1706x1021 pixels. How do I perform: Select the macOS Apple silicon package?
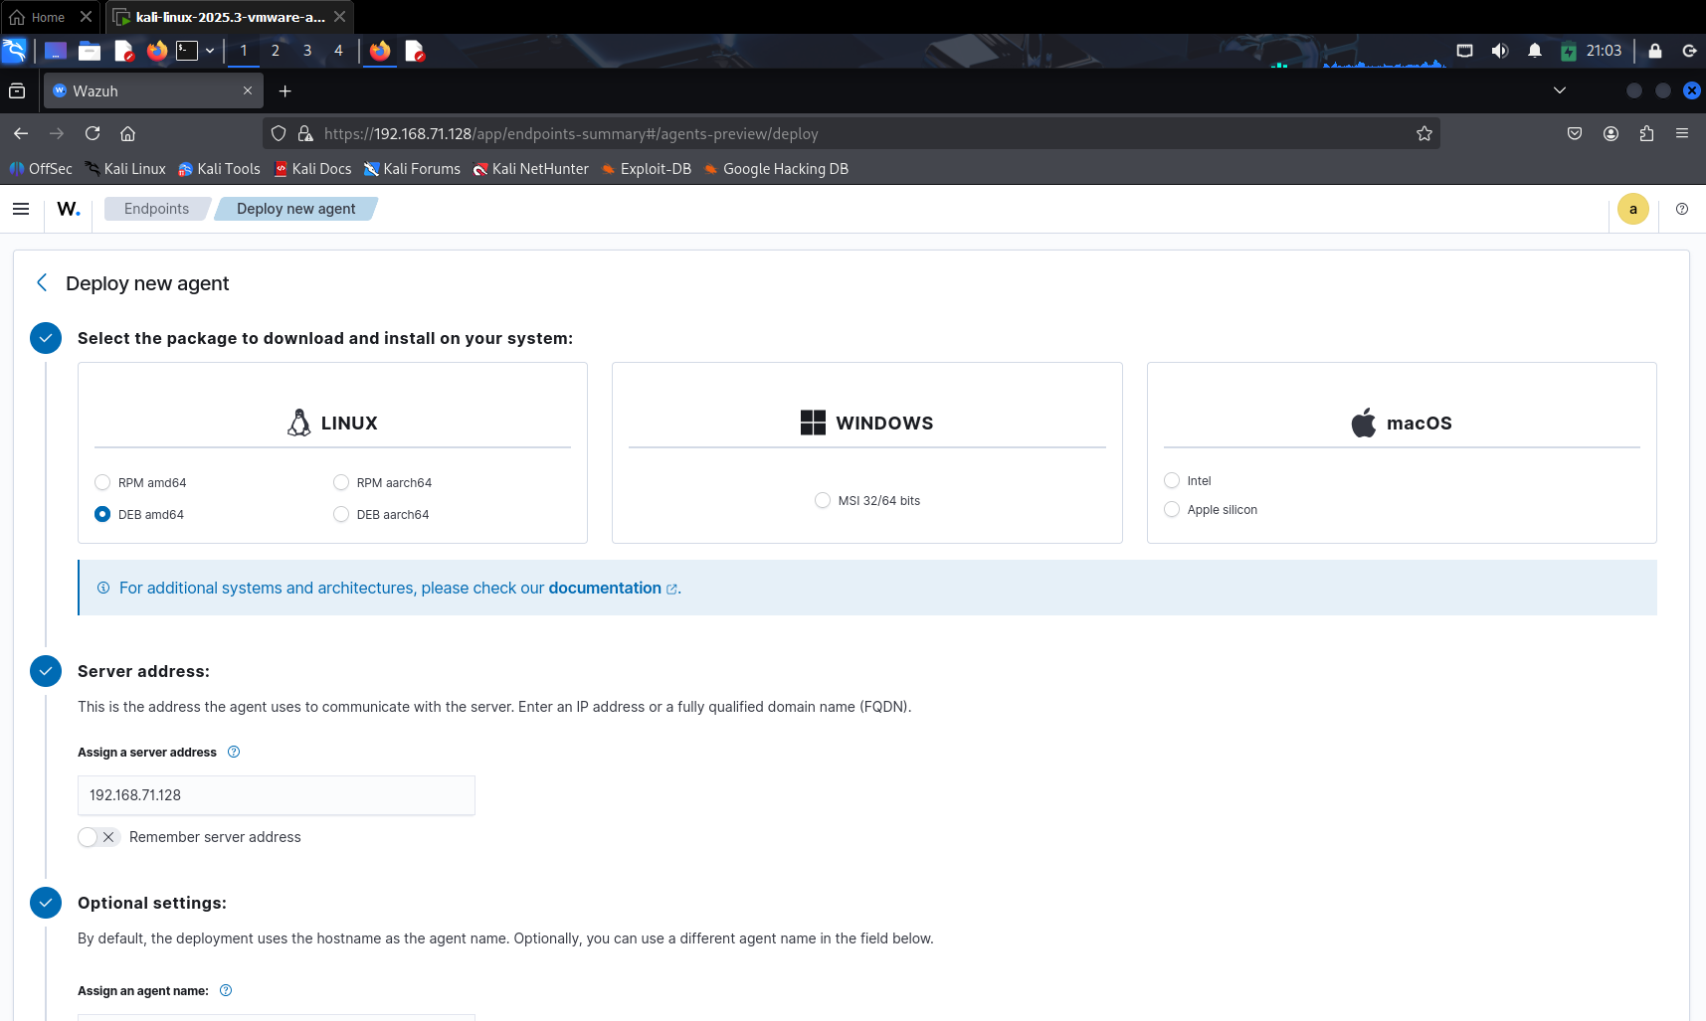point(1172,509)
